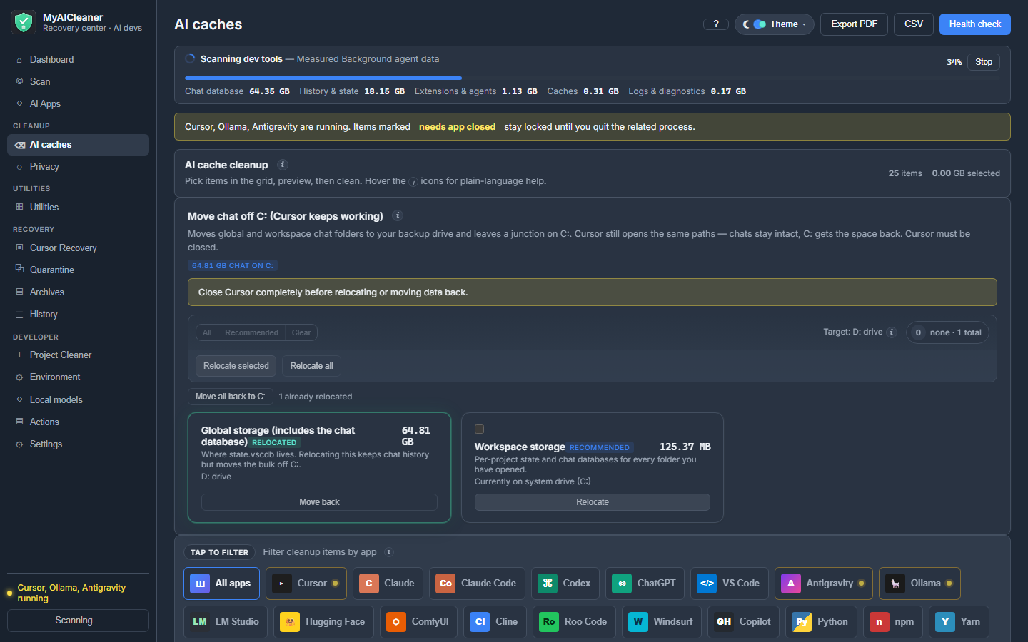Click the 'none · 1 total' selection counter

[947, 332]
